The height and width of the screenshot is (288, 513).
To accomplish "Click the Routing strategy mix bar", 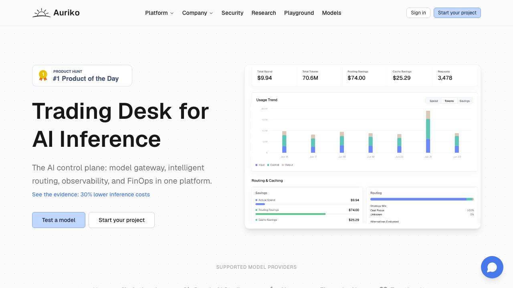I will pyautogui.click(x=422, y=199).
